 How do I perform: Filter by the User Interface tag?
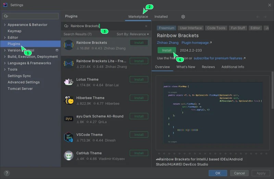pyautogui.click(x=191, y=28)
